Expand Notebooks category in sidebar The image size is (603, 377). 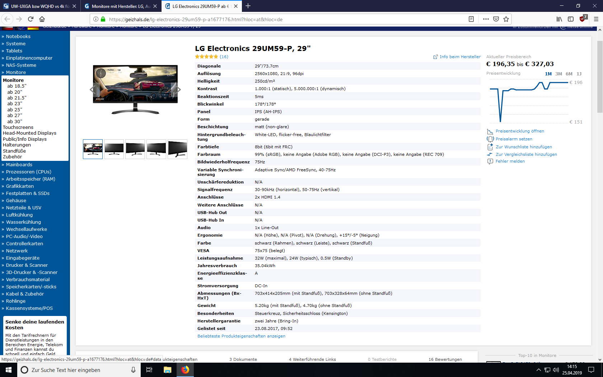(x=18, y=36)
